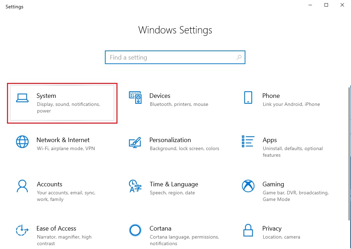Image resolution: width=351 pixels, height=249 pixels.
Task: Click the Cortana circle icon
Action: (x=135, y=230)
